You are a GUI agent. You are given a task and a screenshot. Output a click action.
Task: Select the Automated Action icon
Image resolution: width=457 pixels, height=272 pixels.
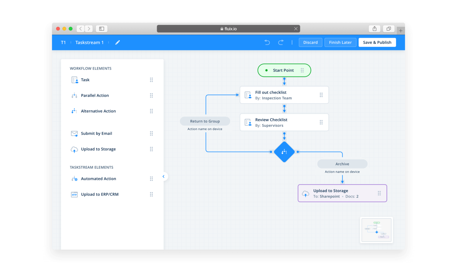point(74,179)
